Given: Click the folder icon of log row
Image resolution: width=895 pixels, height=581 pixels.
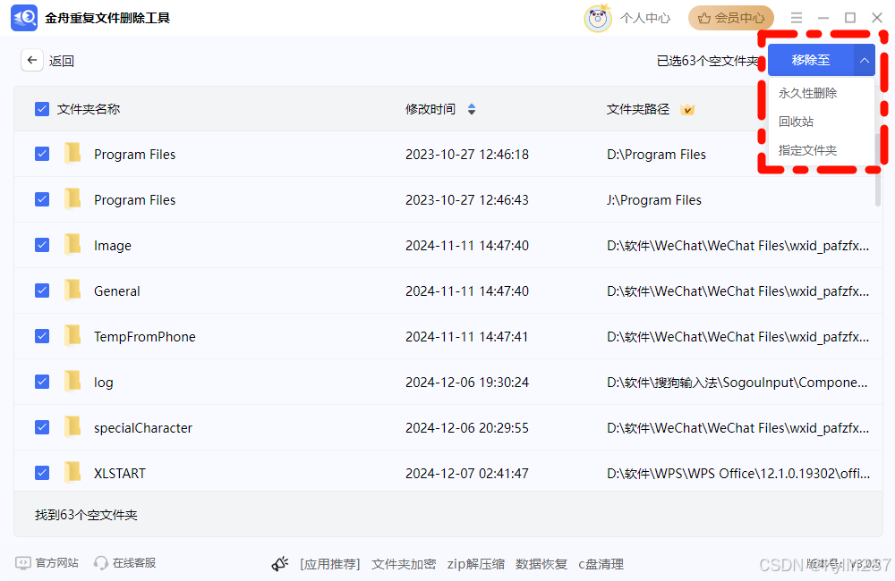Looking at the screenshot, I should pos(72,382).
